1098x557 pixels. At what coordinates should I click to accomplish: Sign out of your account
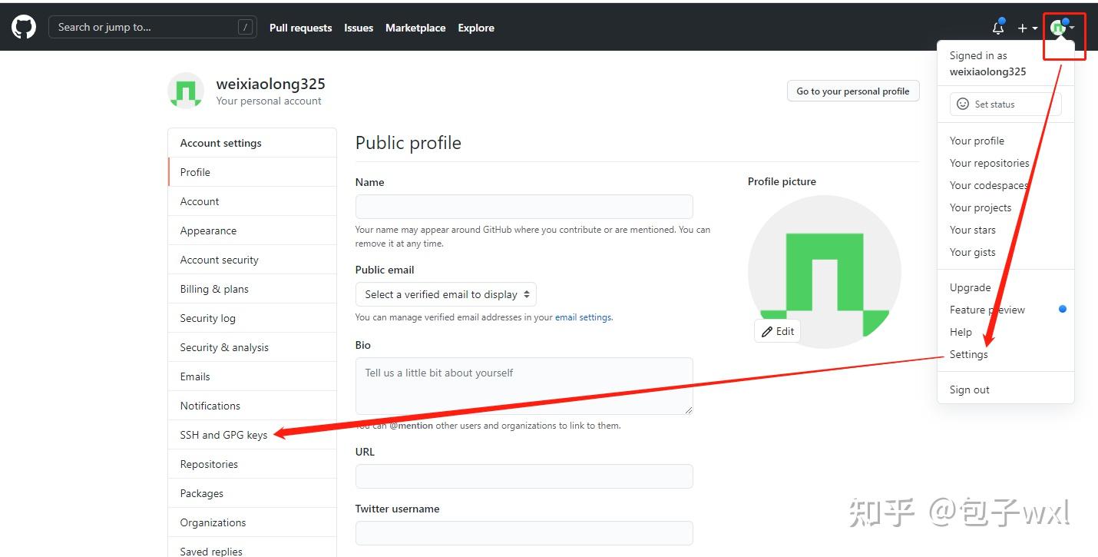[x=969, y=390]
